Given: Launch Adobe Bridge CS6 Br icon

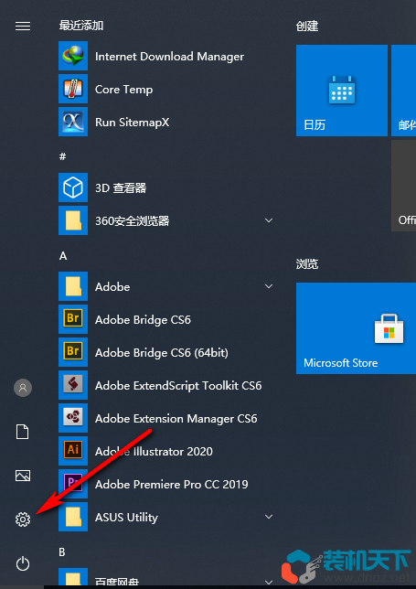Looking at the screenshot, I should point(73,319).
